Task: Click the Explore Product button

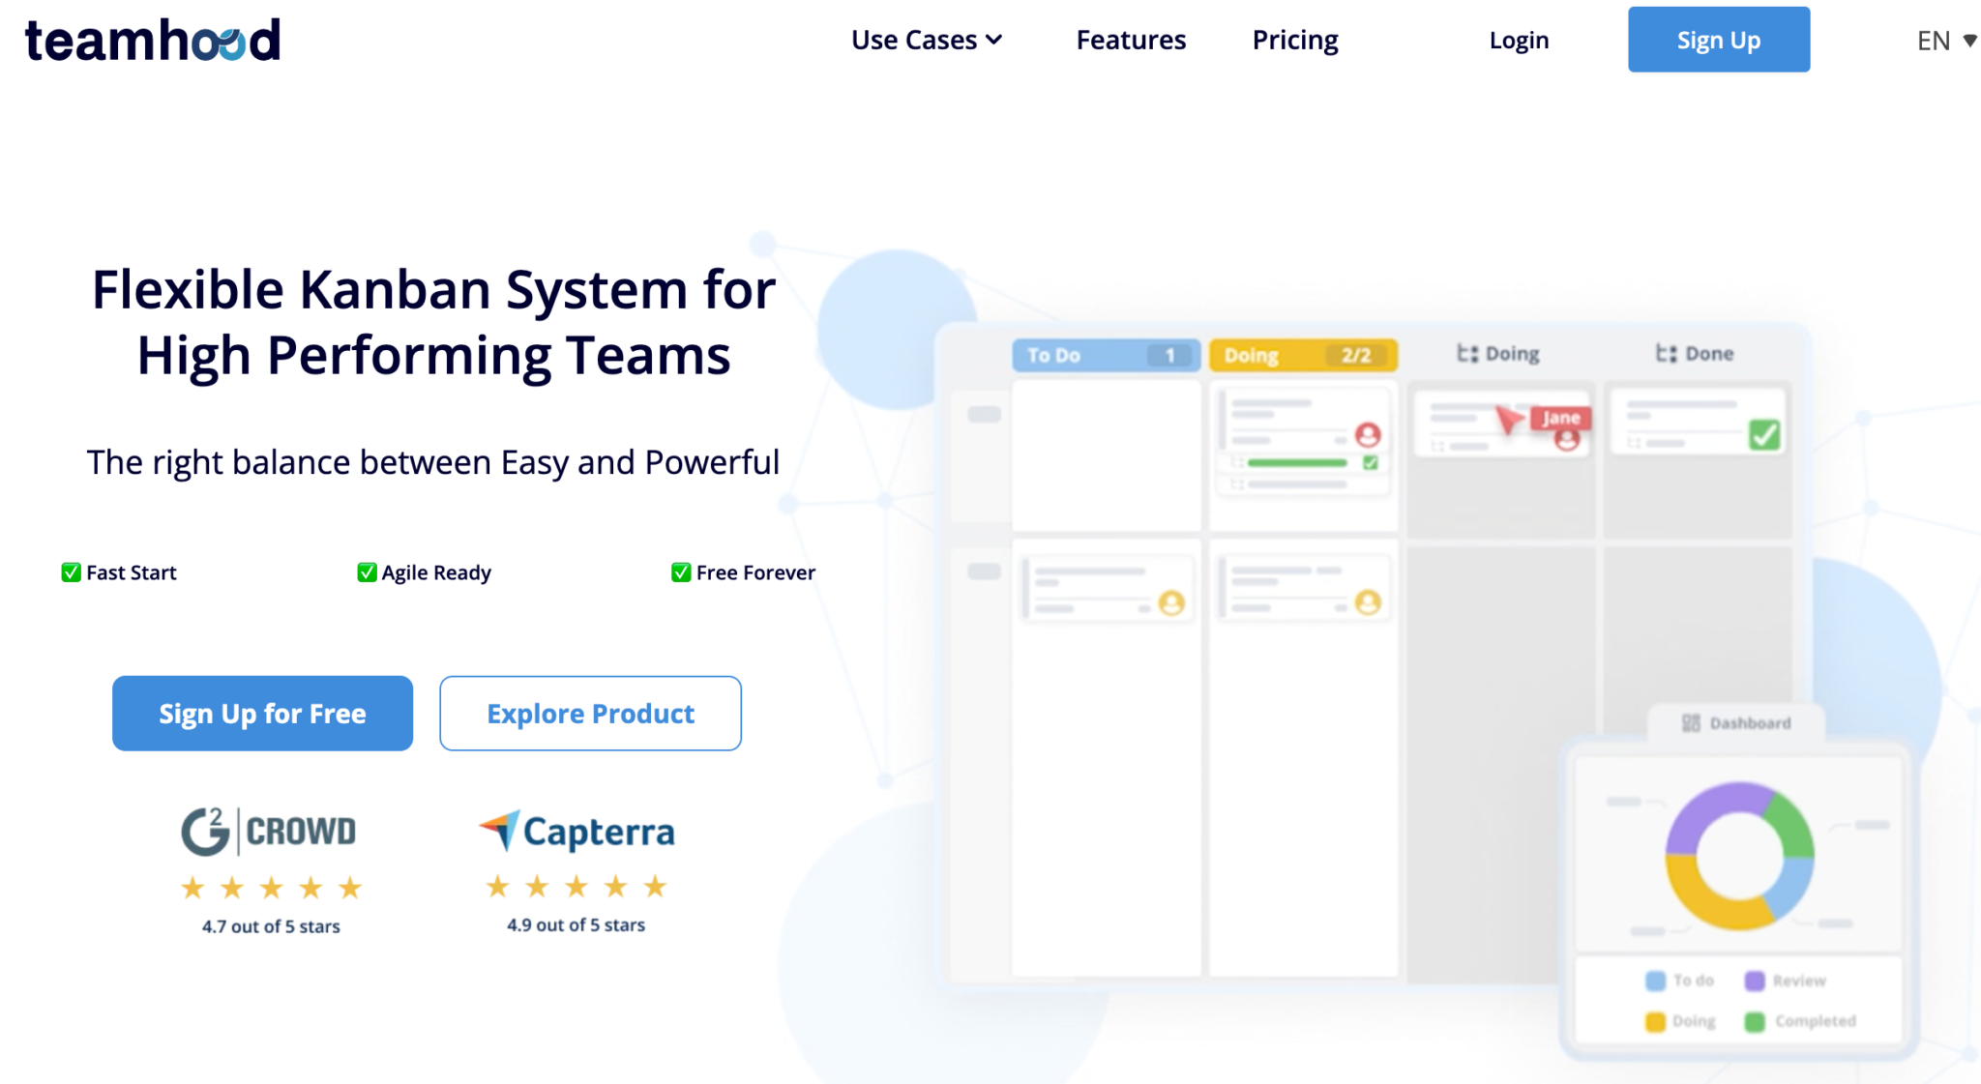Action: coord(590,713)
